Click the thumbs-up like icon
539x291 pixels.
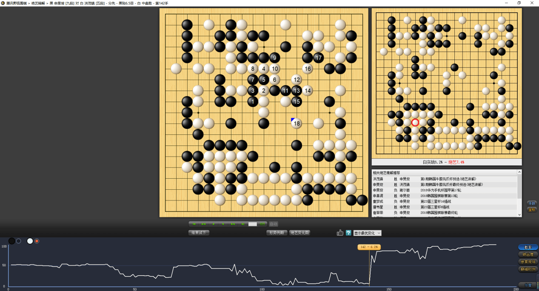[x=340, y=233]
